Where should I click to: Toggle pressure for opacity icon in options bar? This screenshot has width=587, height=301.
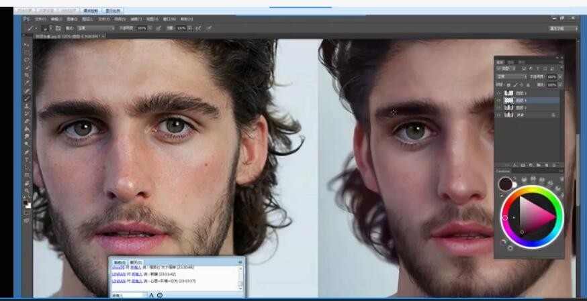[x=159, y=28]
